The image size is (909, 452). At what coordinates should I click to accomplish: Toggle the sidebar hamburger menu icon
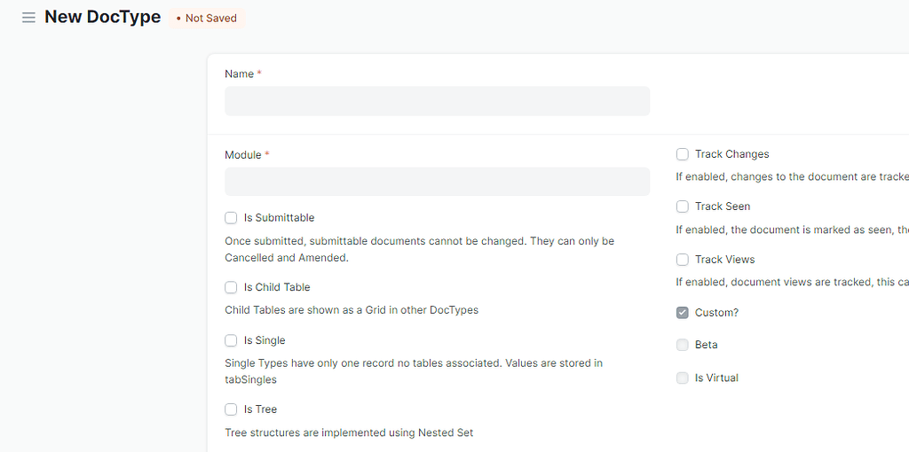(28, 18)
